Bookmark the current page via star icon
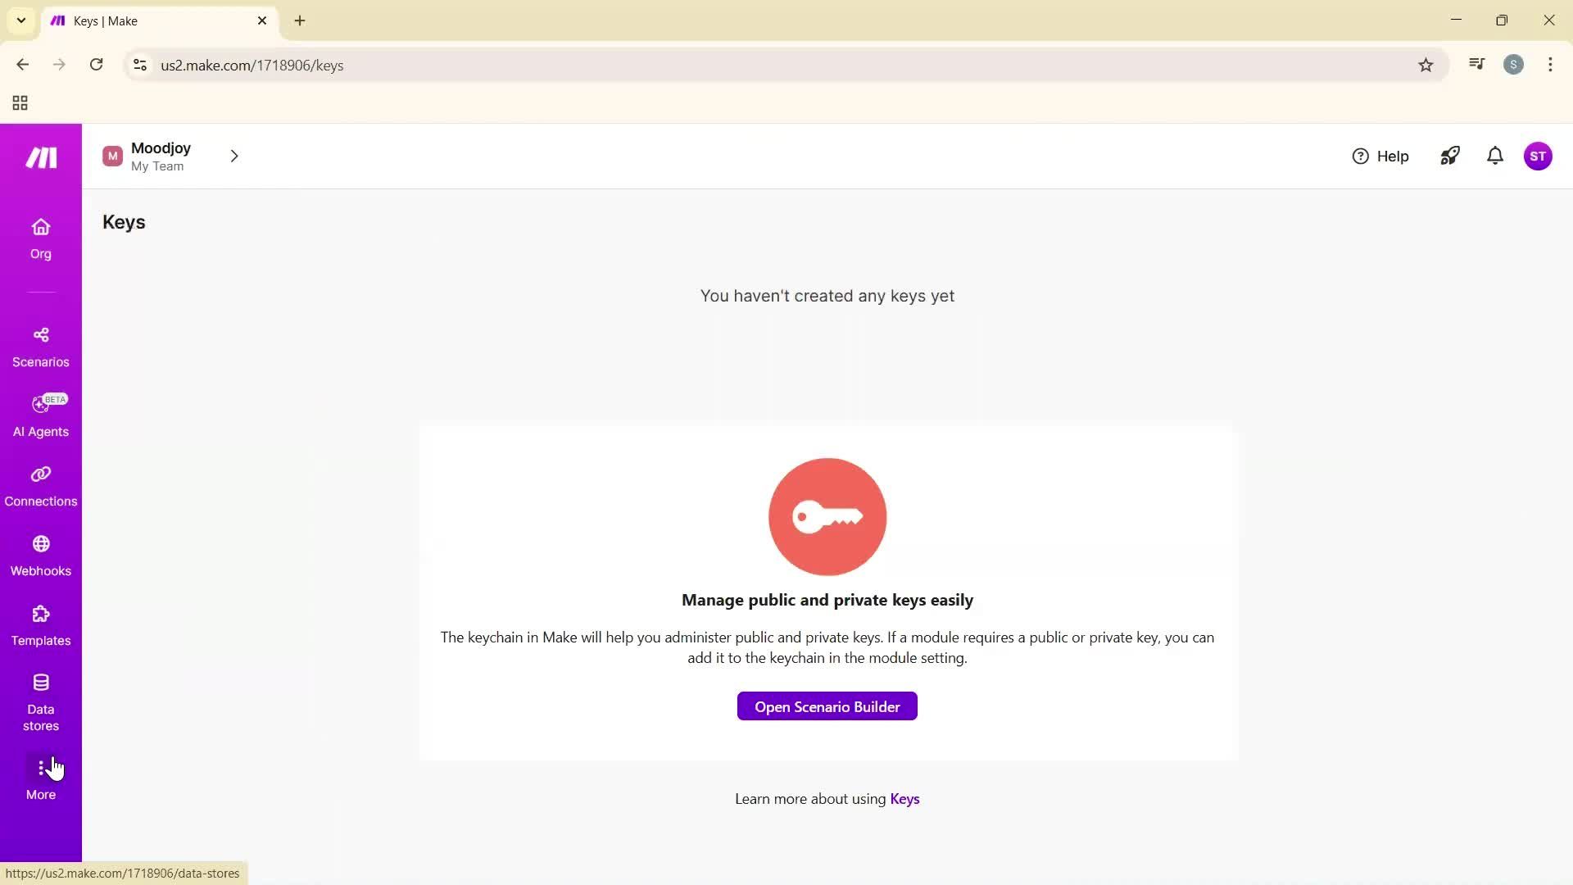The width and height of the screenshot is (1573, 885). 1426,65
